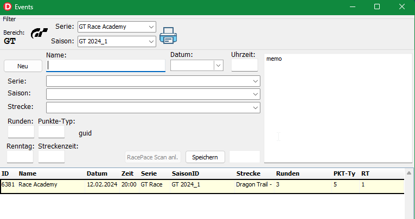415x219 pixels.
Task: Expand the form Serie combo box
Action: pos(255,81)
